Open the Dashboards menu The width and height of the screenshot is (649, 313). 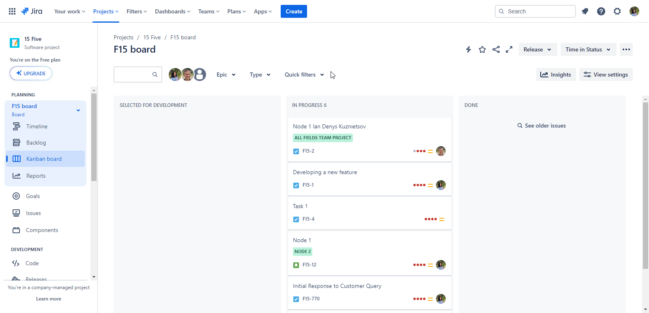point(172,11)
